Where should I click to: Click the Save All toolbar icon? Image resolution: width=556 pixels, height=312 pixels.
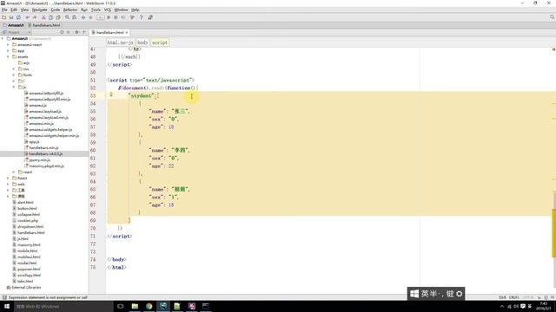pyautogui.click(x=11, y=17)
